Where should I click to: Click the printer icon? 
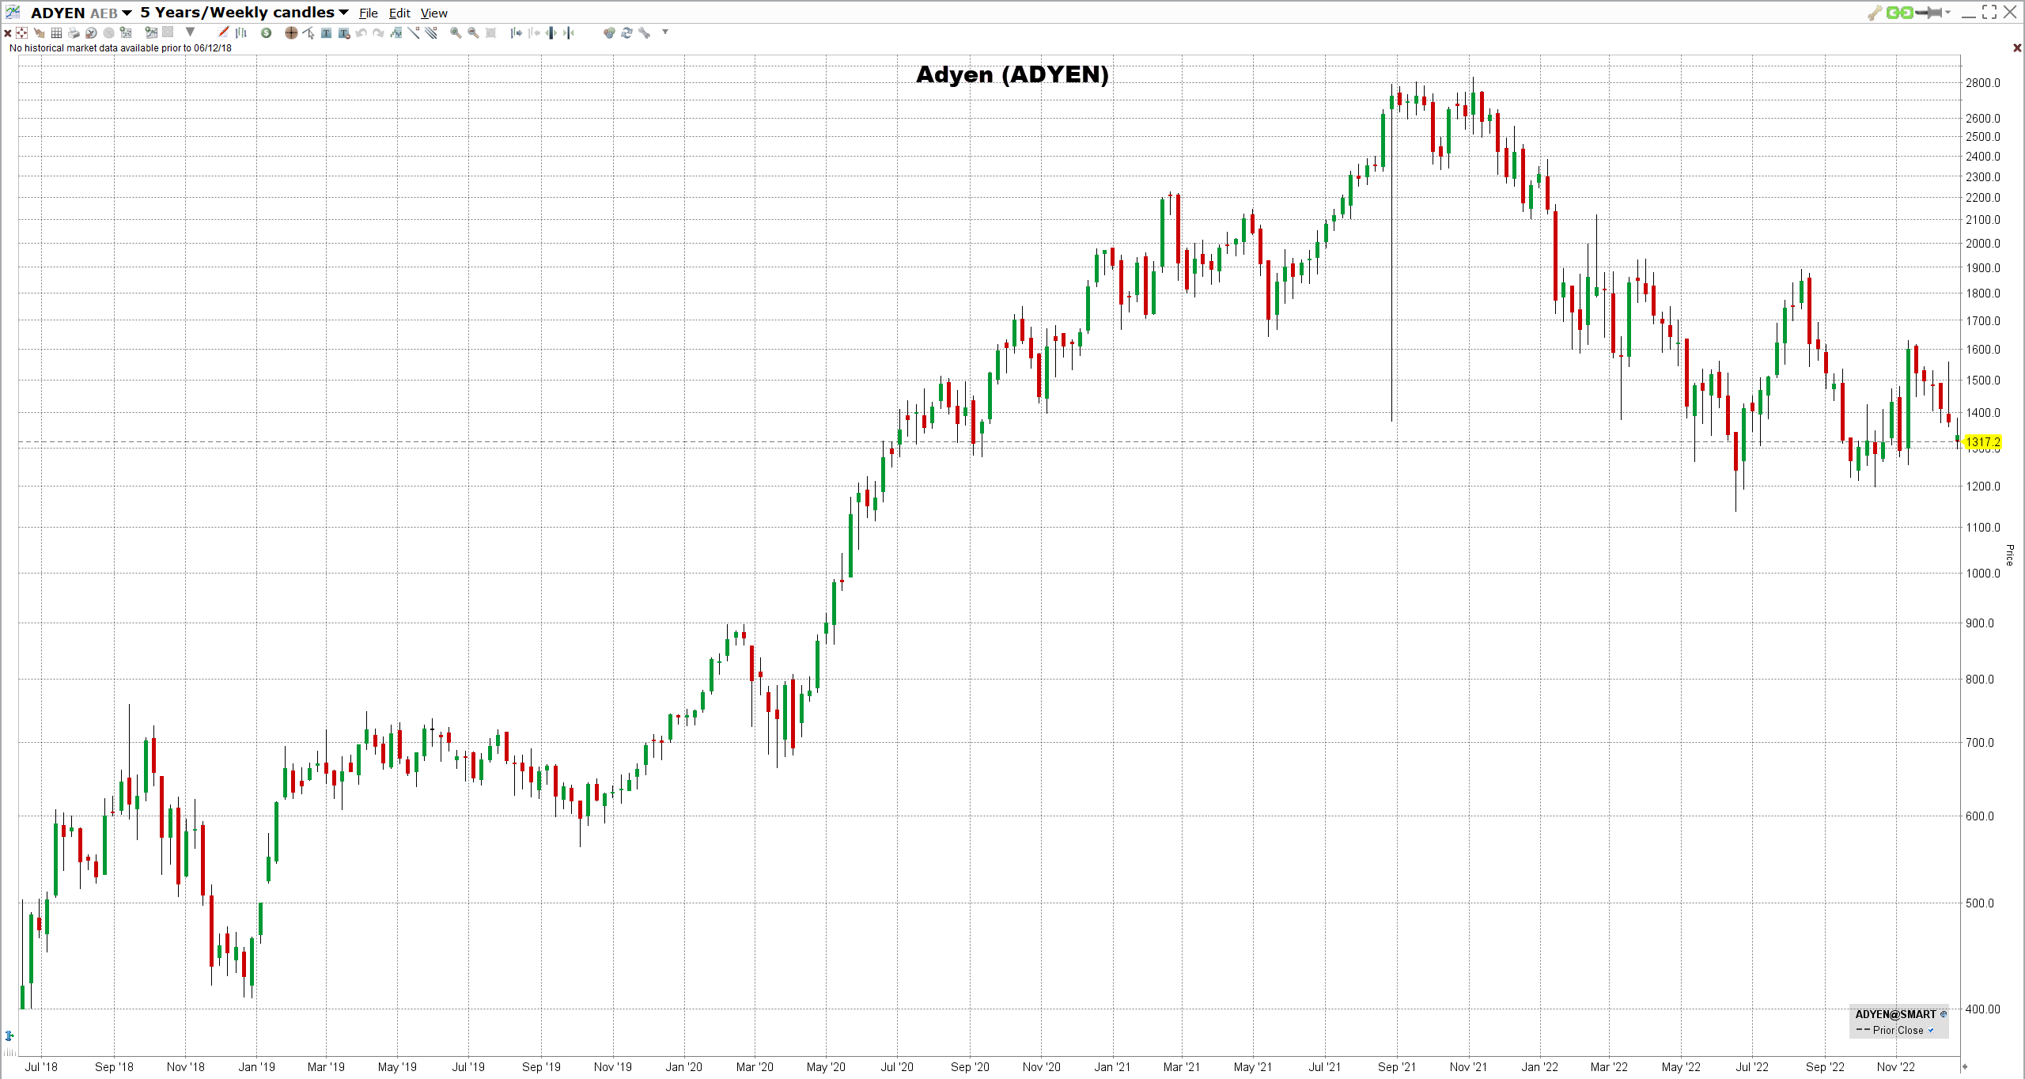[x=74, y=32]
